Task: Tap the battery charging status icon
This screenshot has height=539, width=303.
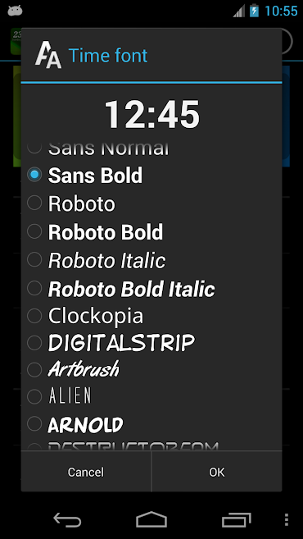Action: click(254, 11)
